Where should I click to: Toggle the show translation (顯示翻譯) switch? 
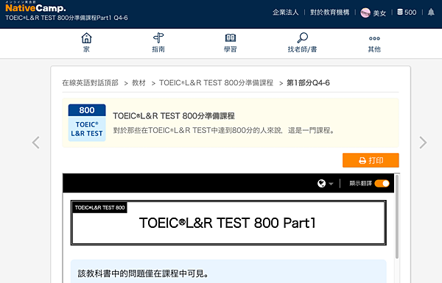point(382,184)
